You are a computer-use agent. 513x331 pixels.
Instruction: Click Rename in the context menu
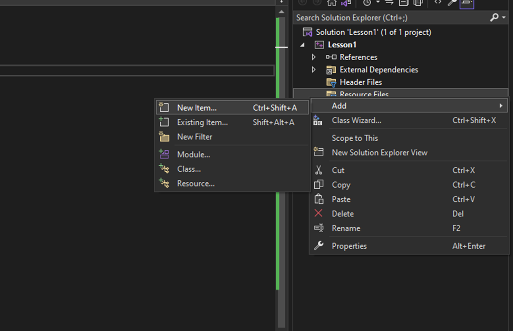(x=346, y=228)
